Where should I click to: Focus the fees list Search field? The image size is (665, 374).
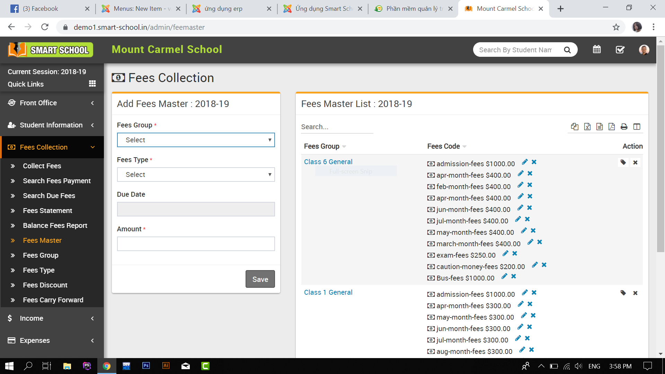pos(337,127)
